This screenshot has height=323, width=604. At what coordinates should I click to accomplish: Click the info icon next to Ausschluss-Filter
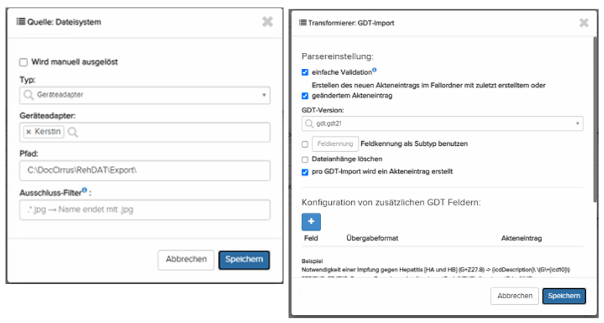pos(84,191)
